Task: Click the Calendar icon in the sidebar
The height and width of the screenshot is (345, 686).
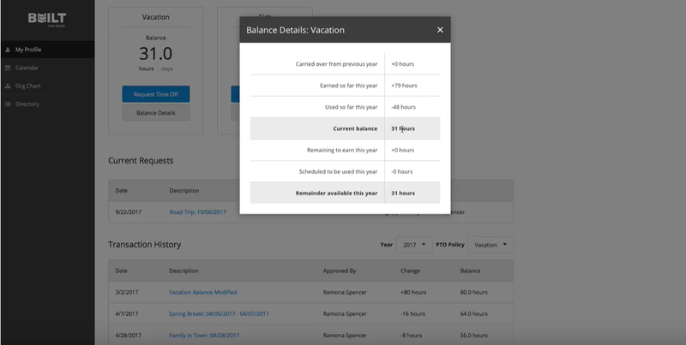Action: coord(8,68)
